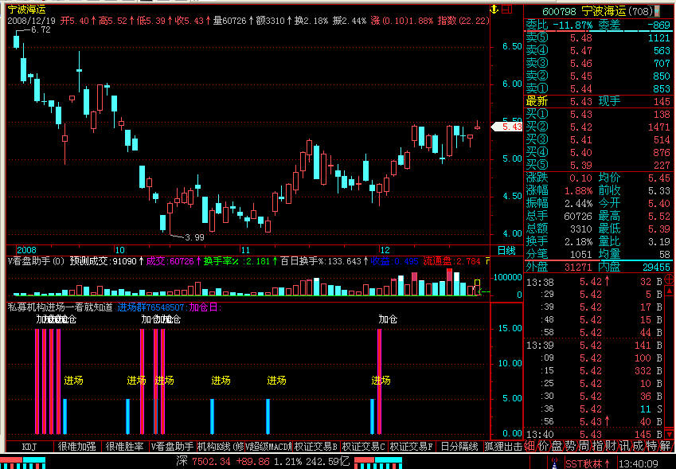Click the 买① bid row at 5.43
This screenshot has height=469, width=676.
(x=599, y=115)
